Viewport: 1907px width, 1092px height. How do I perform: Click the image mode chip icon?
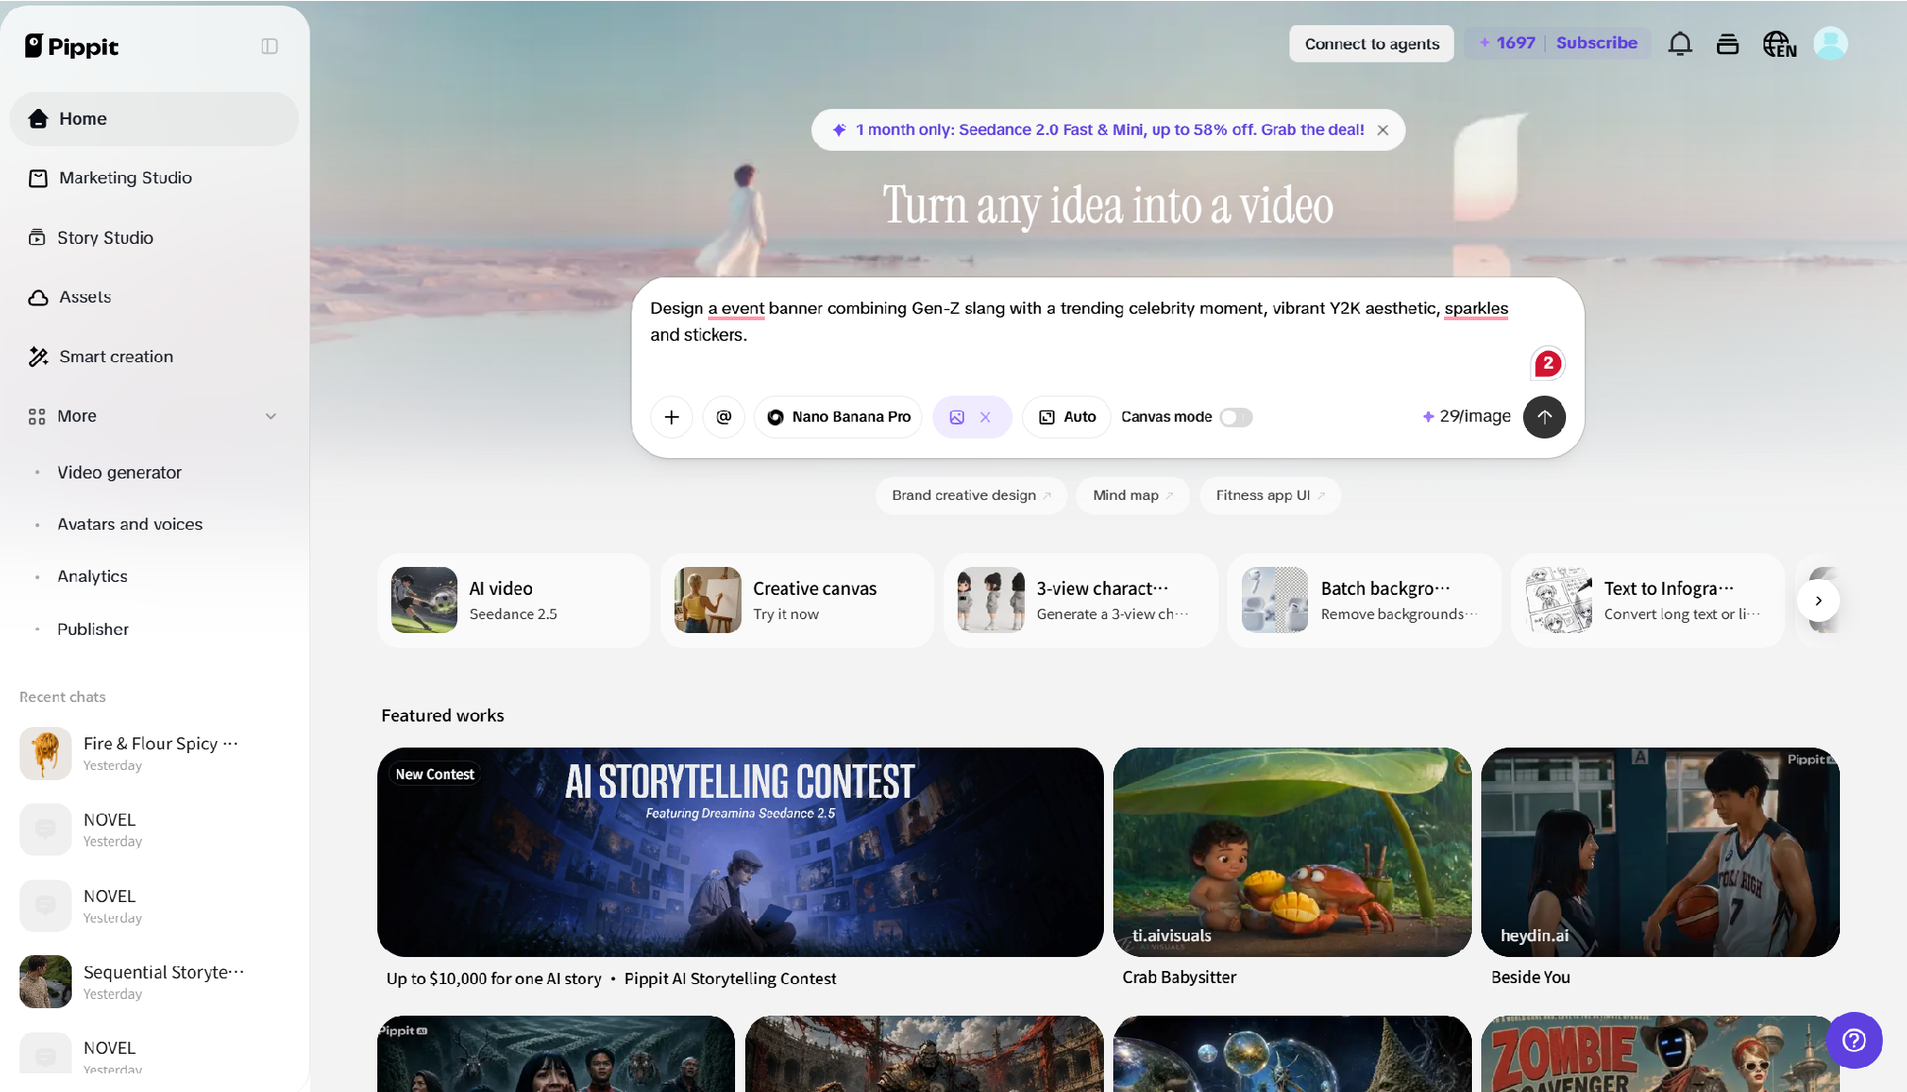[957, 417]
